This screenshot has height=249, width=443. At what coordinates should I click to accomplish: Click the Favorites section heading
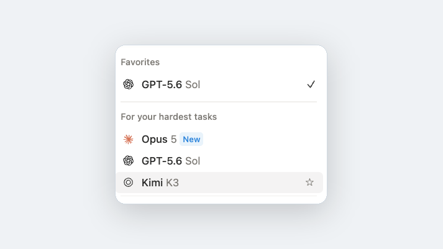(140, 62)
